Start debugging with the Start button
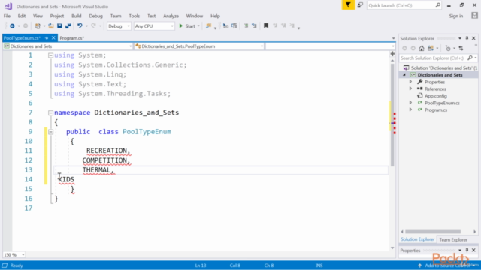This screenshot has width=481, height=270. click(x=187, y=26)
